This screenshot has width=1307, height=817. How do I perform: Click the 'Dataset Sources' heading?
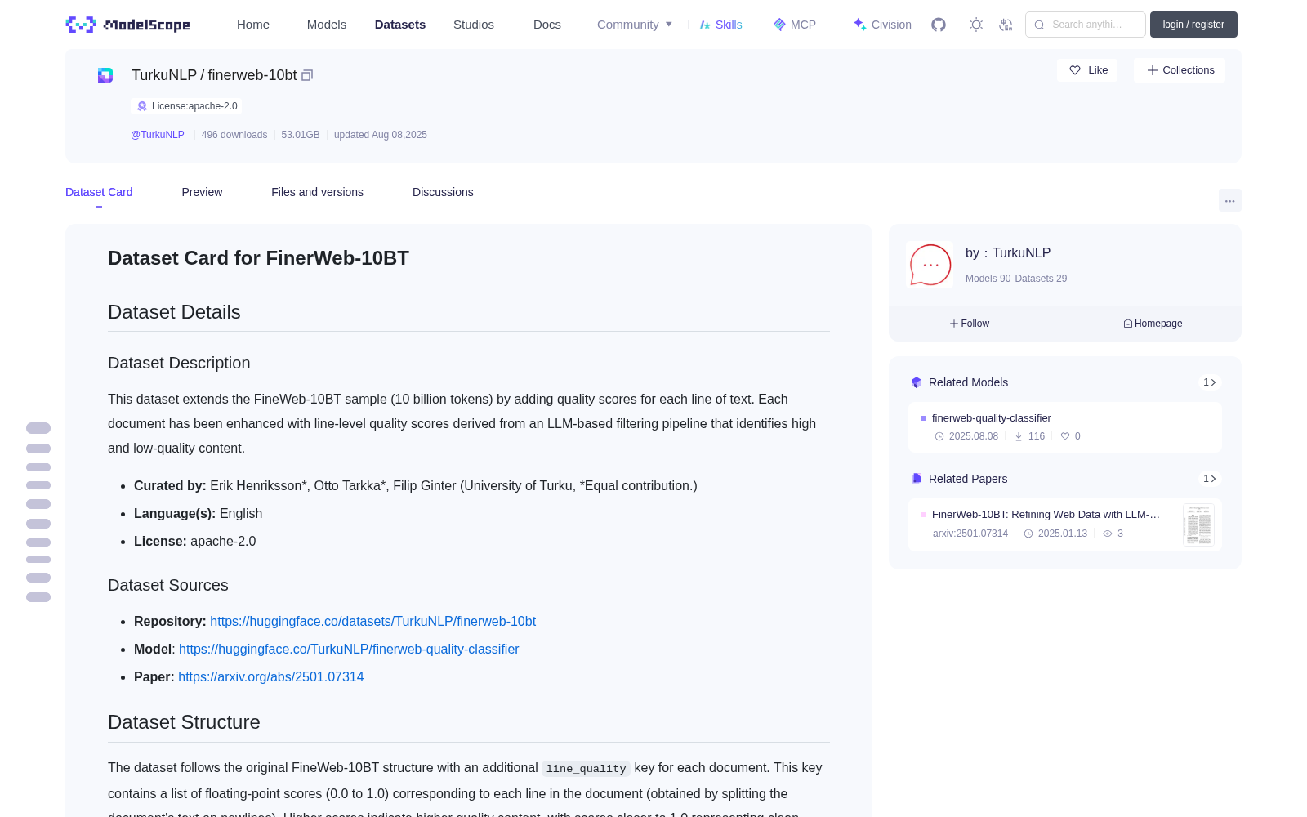[x=168, y=585]
